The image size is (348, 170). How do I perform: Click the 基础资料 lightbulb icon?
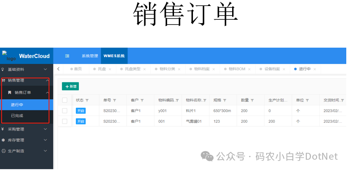[3, 69]
